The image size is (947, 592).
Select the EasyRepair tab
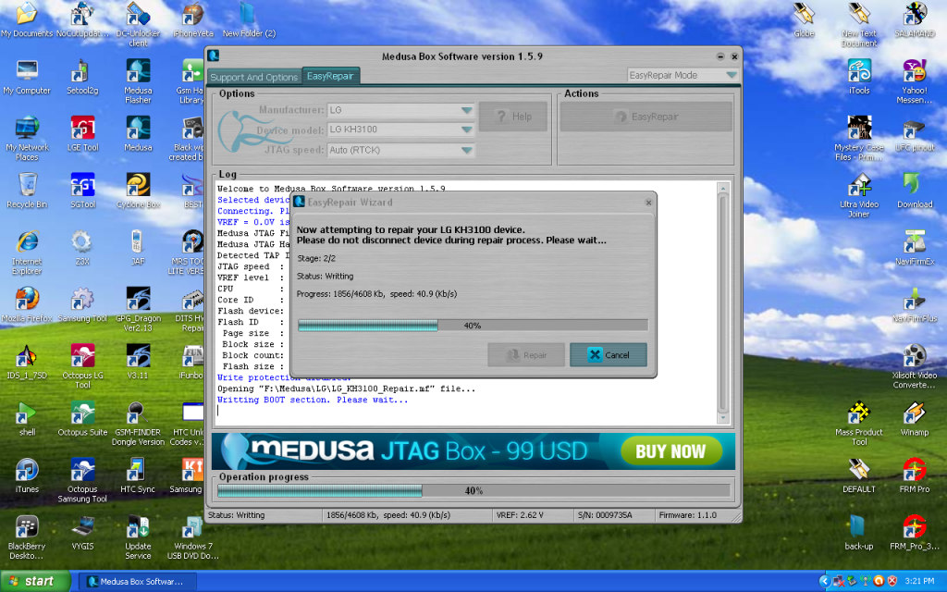(x=330, y=76)
